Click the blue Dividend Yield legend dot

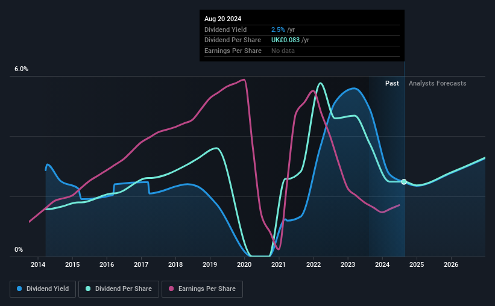19,289
